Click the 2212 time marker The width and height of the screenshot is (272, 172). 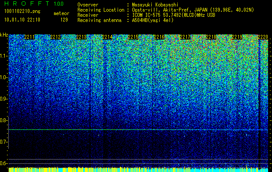tap(55, 37)
